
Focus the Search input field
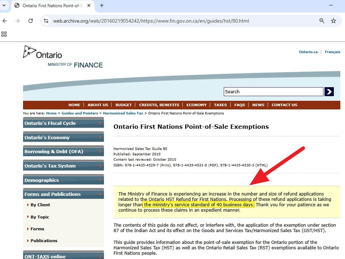[273, 91]
